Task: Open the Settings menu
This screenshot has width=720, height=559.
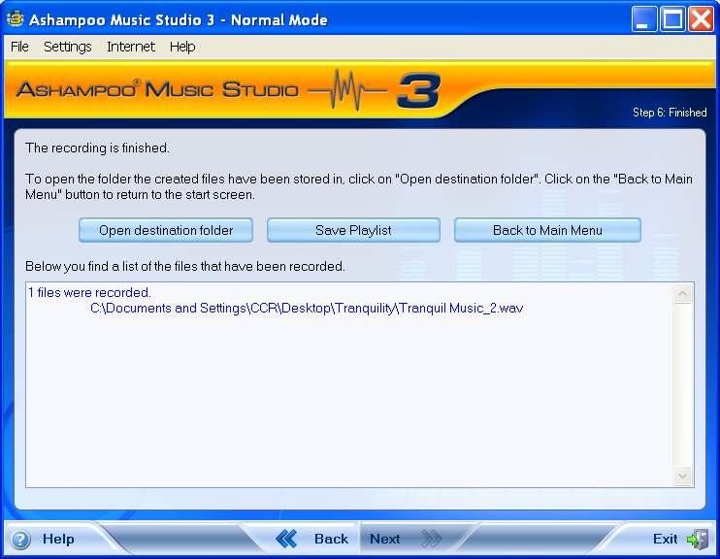Action: (67, 47)
